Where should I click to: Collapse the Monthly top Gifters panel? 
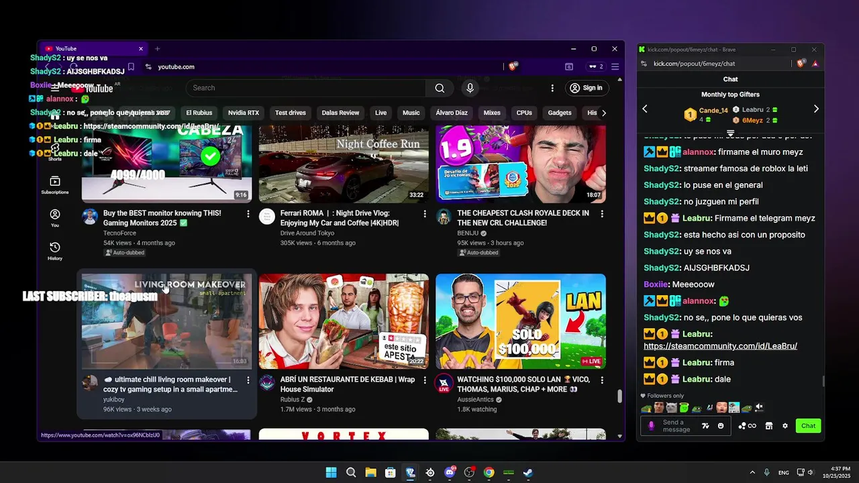pyautogui.click(x=730, y=133)
